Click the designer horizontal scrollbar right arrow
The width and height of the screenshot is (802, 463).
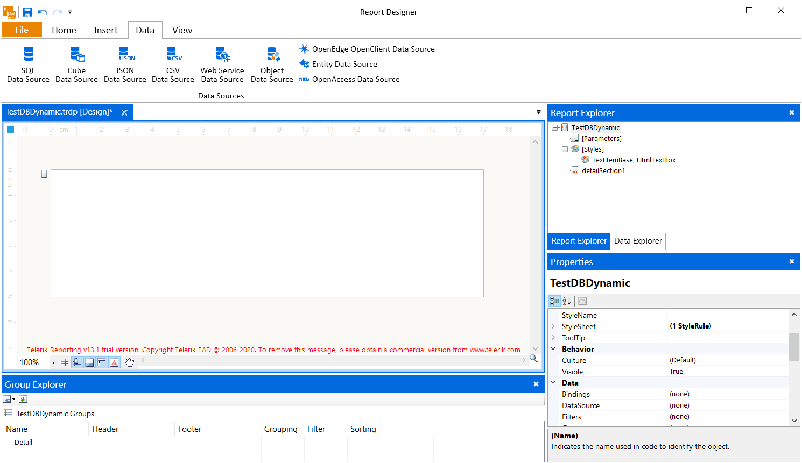coord(524,360)
